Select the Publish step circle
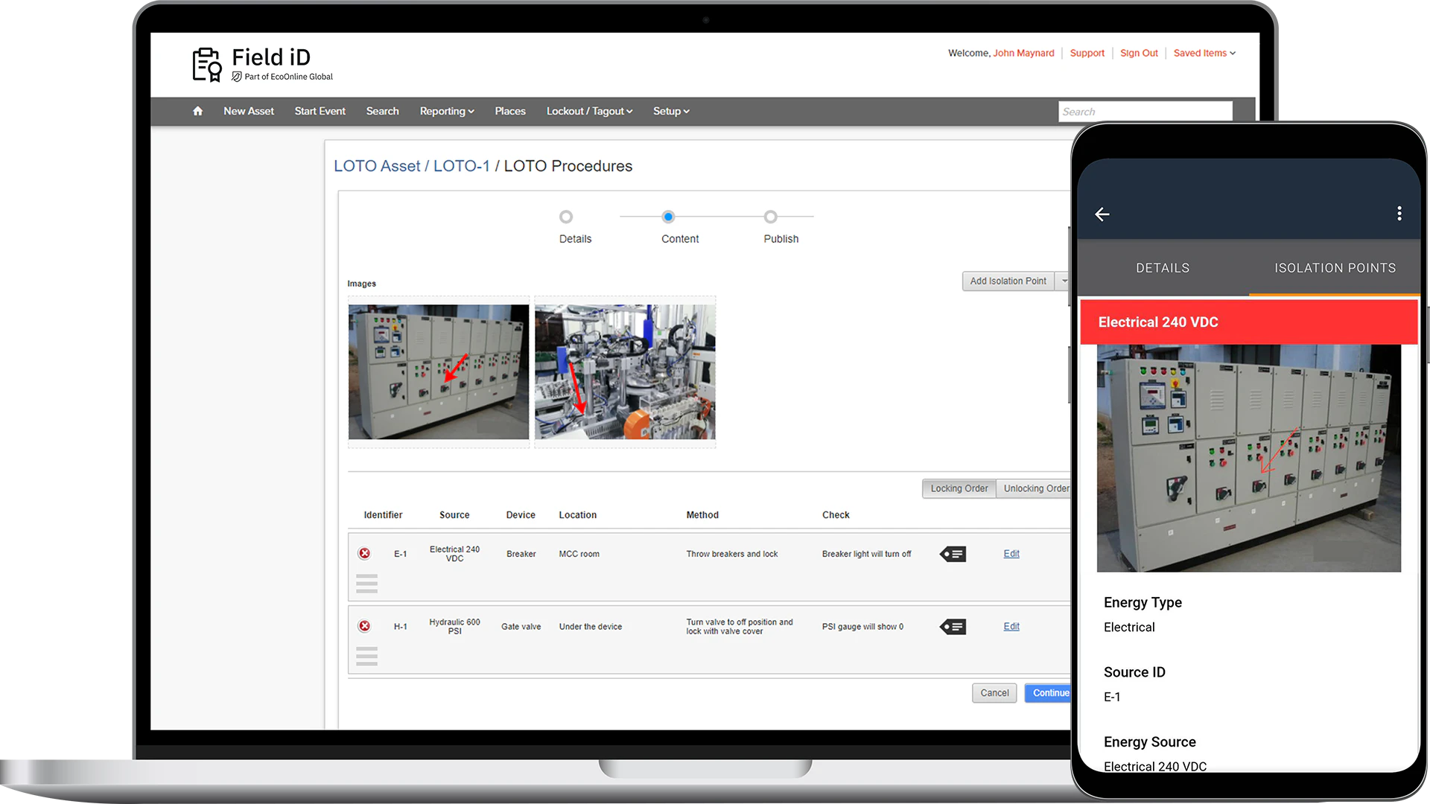The width and height of the screenshot is (1430, 804). point(770,217)
